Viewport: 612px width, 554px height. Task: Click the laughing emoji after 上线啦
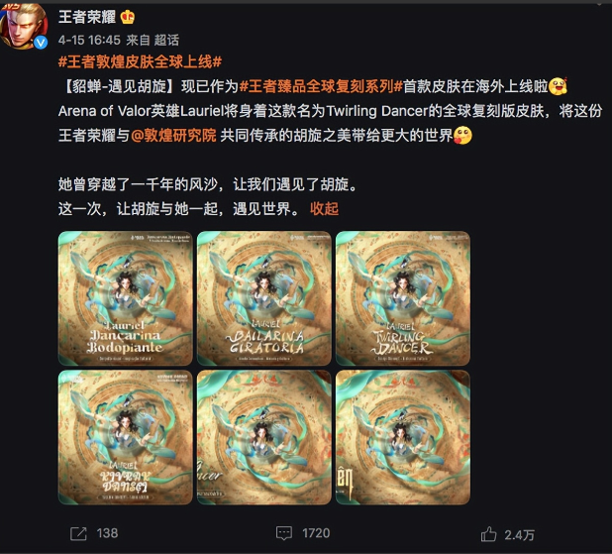(x=559, y=86)
